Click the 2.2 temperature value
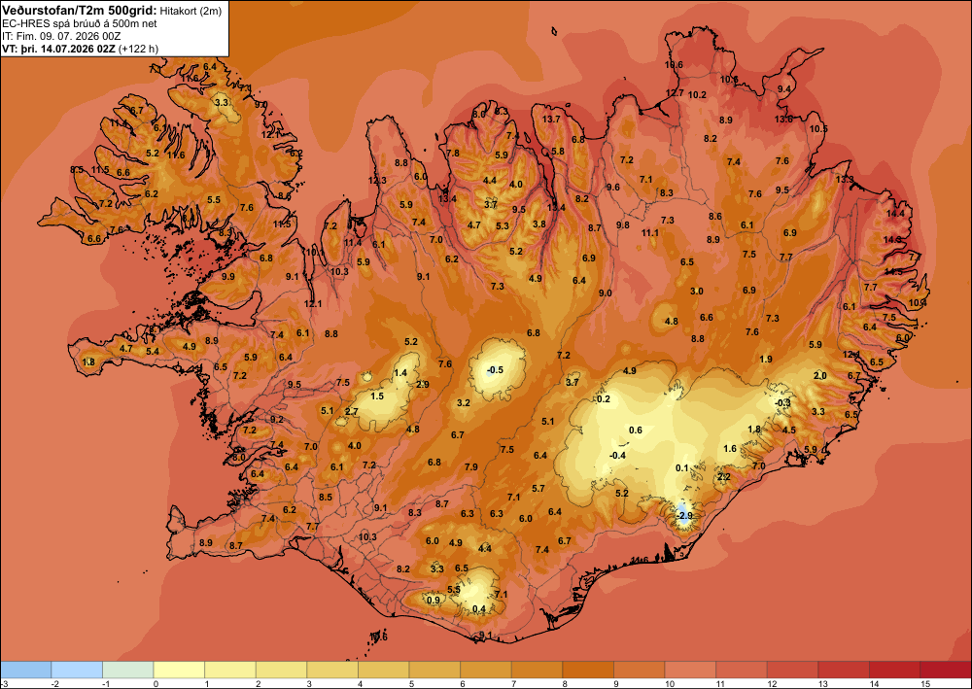972x689 pixels. pos(723,476)
